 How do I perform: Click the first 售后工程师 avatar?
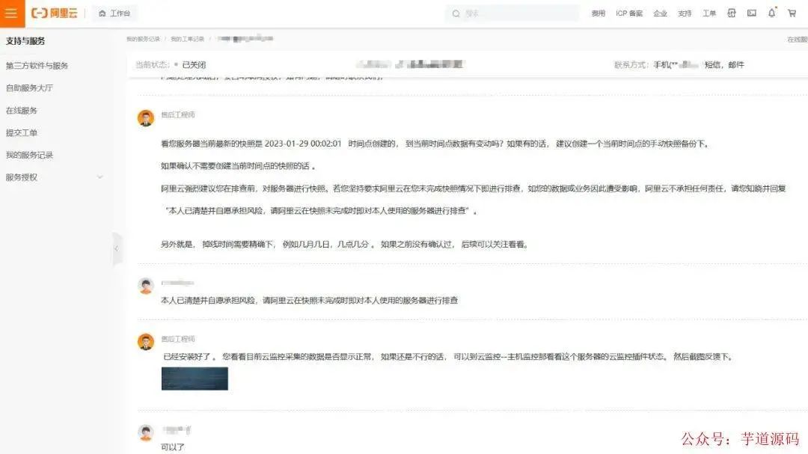pyautogui.click(x=146, y=118)
